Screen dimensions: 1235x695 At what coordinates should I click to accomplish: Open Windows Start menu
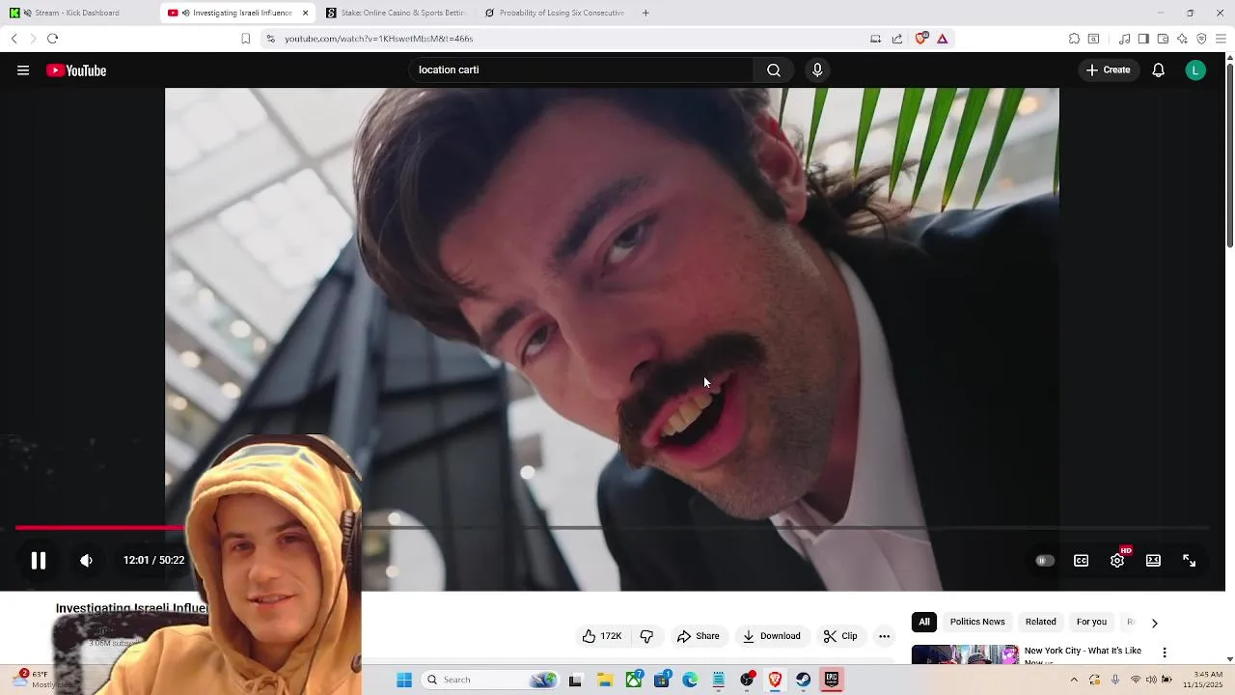pos(404,680)
